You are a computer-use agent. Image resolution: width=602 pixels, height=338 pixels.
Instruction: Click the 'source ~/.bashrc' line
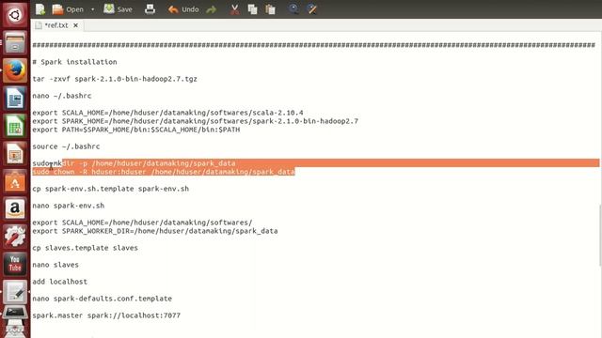[66, 146]
